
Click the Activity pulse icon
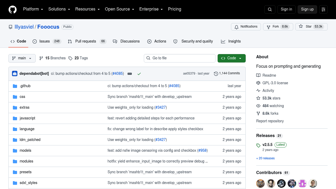click(258, 91)
